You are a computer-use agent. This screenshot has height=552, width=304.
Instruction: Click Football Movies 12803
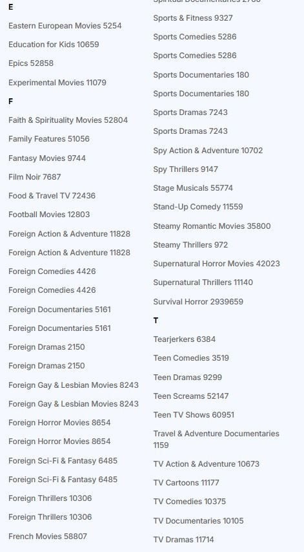click(x=49, y=214)
